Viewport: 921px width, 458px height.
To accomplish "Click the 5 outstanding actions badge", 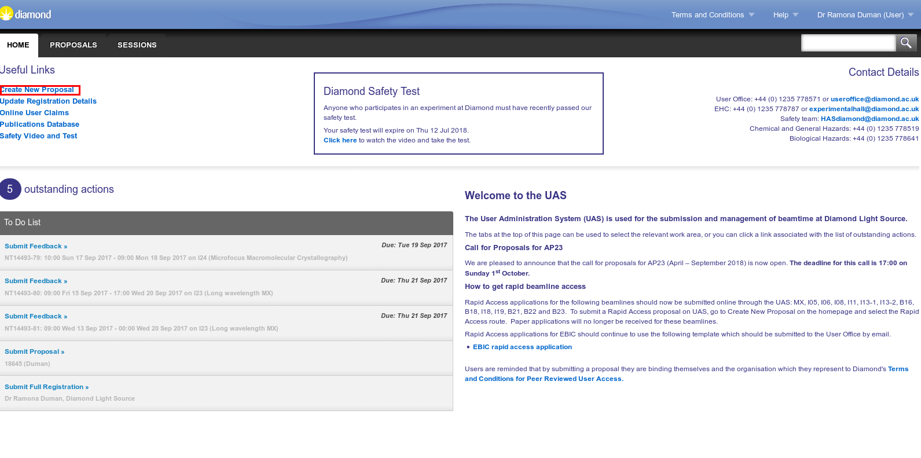I will pyautogui.click(x=10, y=189).
